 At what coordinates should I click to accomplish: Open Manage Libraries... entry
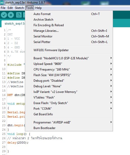pos(73,31)
